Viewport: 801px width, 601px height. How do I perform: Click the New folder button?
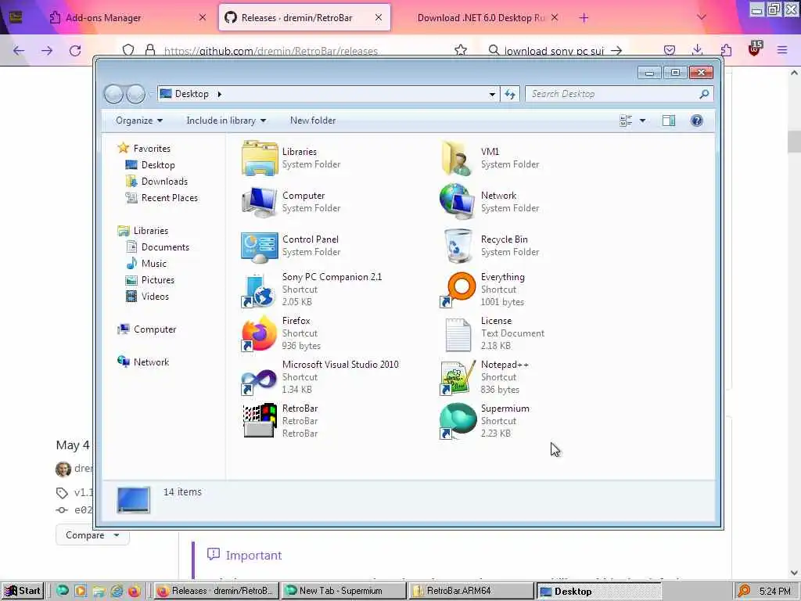click(x=313, y=121)
